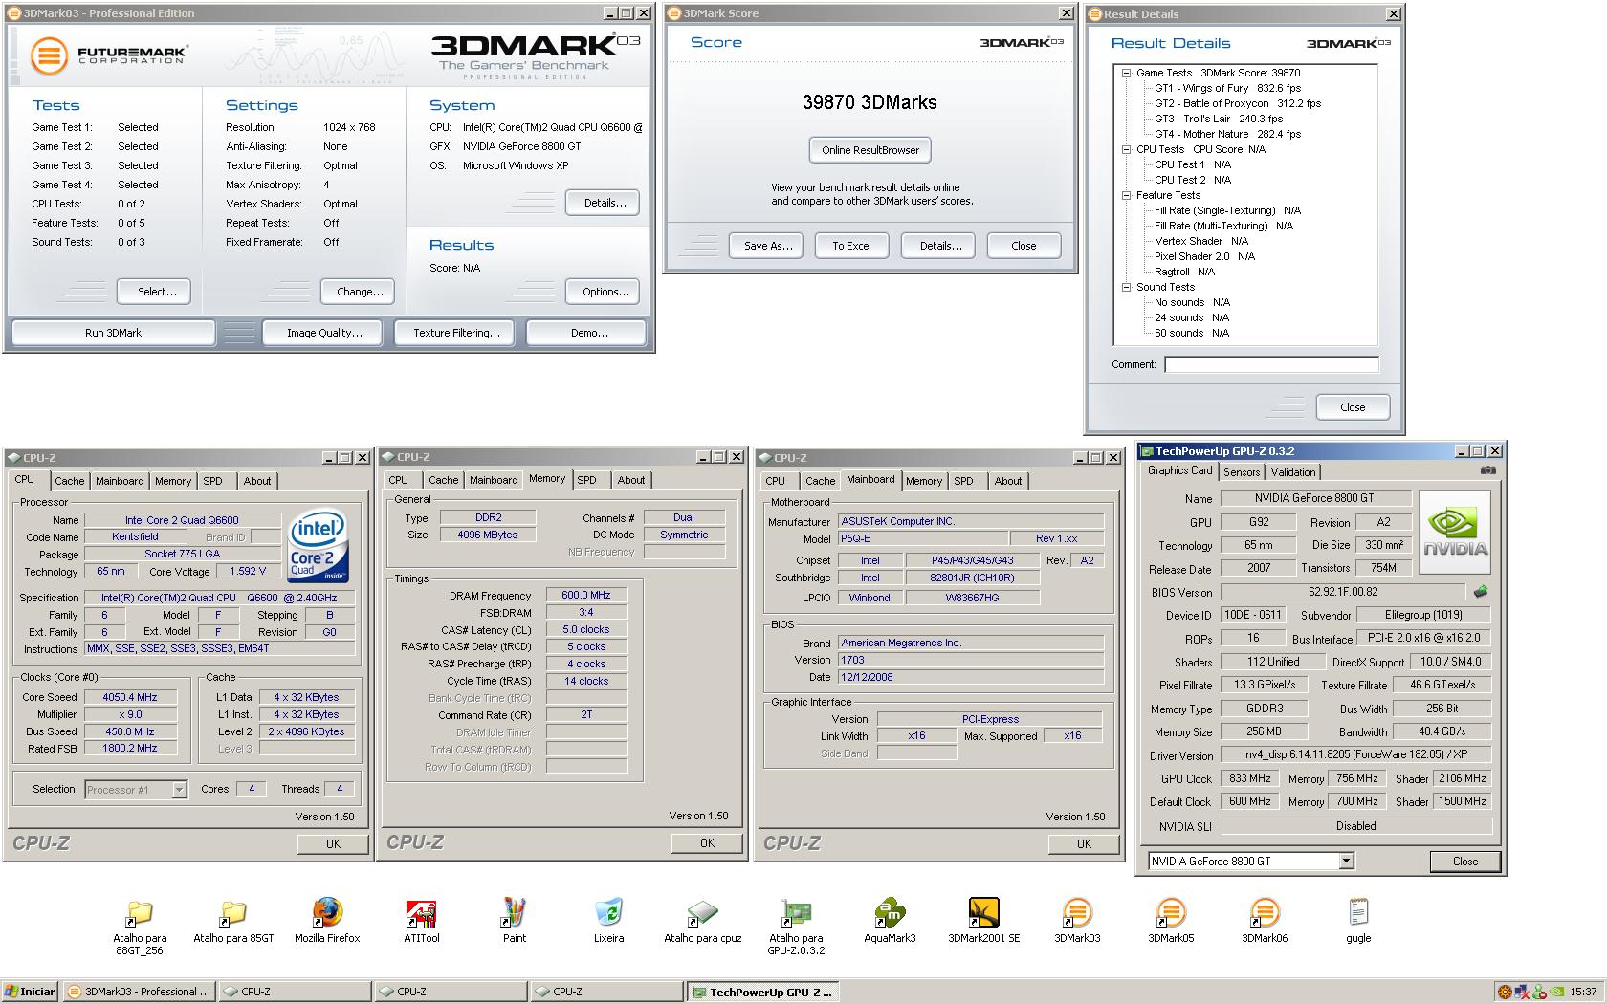Click the DRAM Frequency value 600.0 MHz
1607x1004 pixels.
586,595
